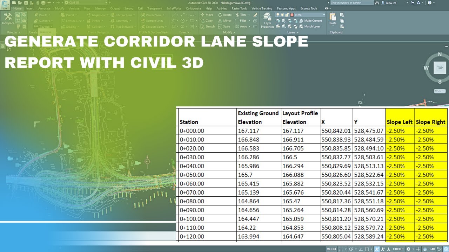Click the 550,842.01 X value cell
449x252 pixels.
point(336,131)
